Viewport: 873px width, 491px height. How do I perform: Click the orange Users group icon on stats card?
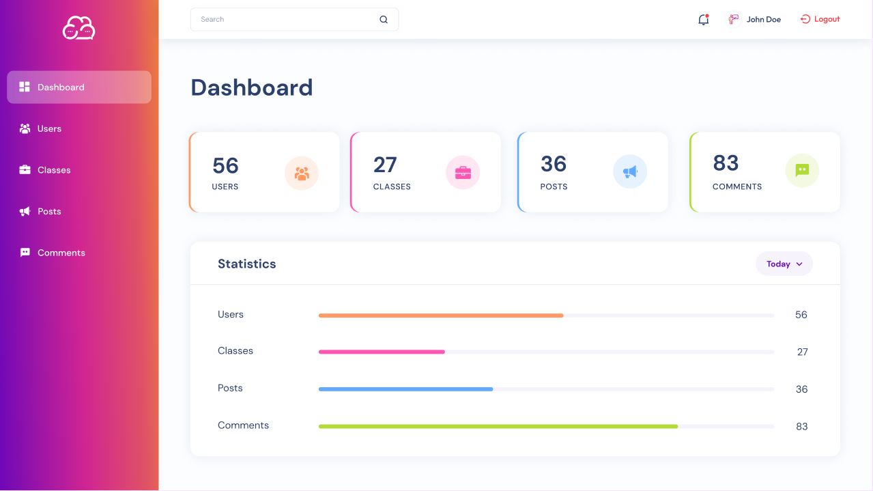point(301,172)
